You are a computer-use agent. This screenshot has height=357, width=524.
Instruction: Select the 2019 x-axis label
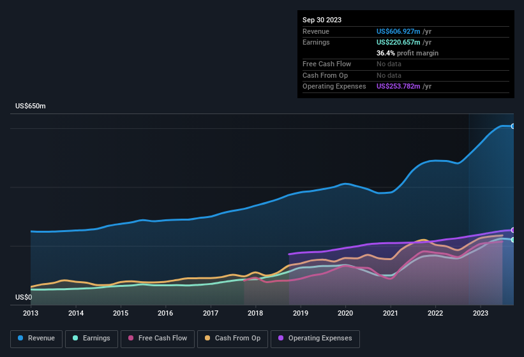(301, 313)
